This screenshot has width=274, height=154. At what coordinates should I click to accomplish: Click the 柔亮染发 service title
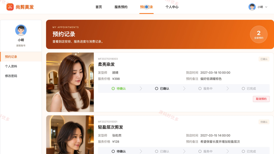click(106, 64)
